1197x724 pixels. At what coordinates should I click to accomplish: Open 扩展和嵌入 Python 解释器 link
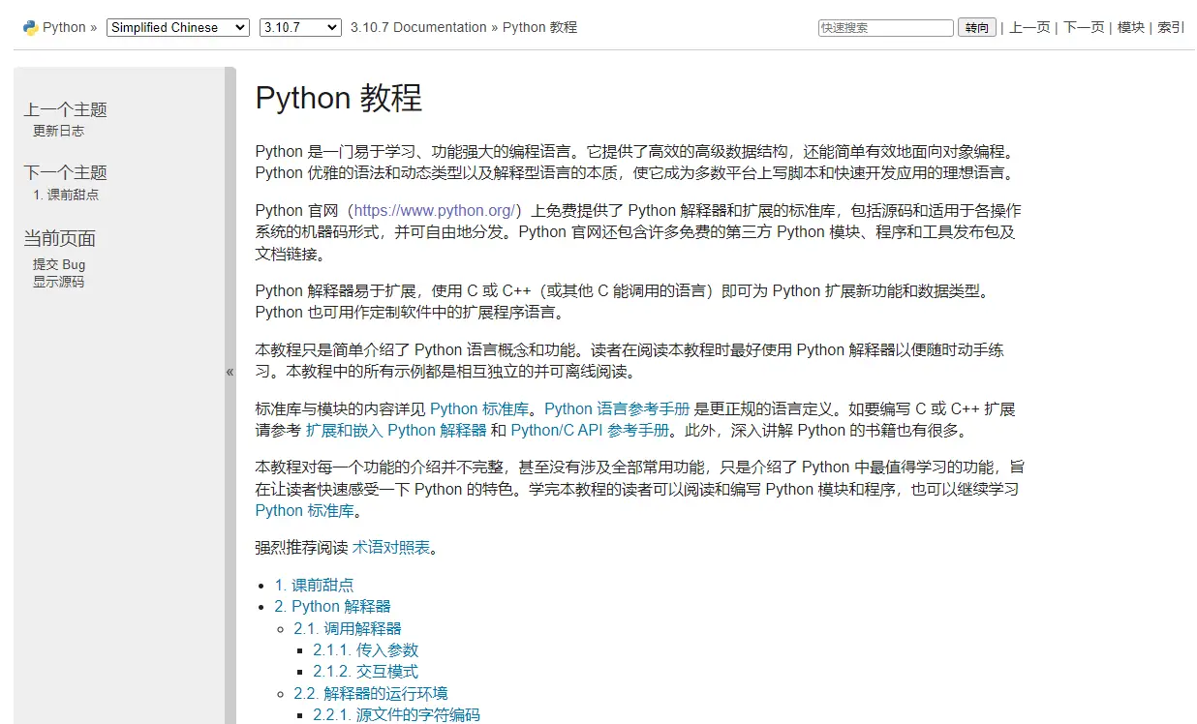(396, 430)
